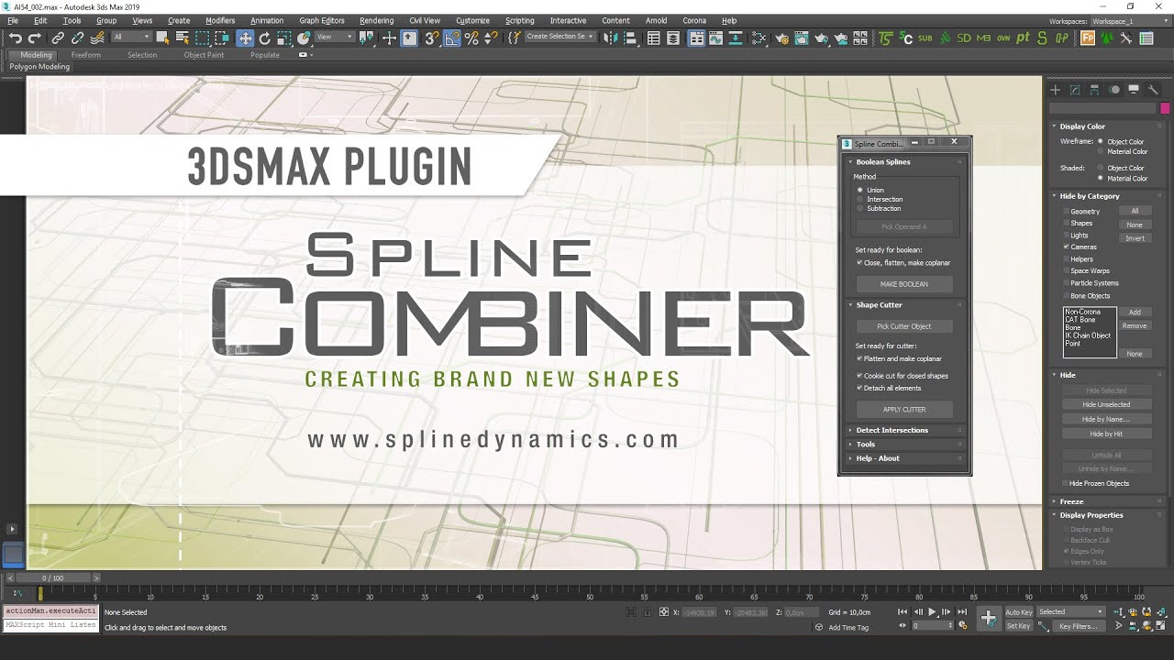Uncheck Cameras in Hide by Category

pos(1066,247)
